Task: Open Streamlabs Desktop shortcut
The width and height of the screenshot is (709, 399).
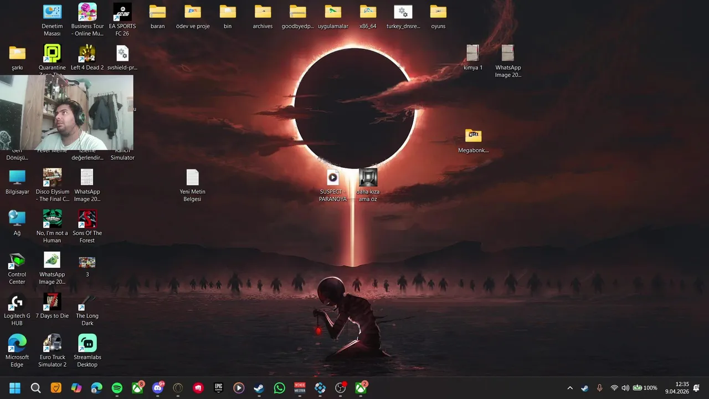Action: click(x=88, y=351)
